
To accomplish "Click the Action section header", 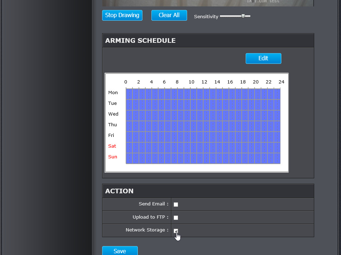I will (x=208, y=191).
